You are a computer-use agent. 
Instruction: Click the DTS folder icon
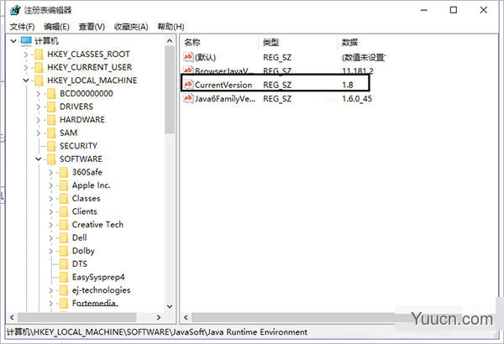point(64,264)
